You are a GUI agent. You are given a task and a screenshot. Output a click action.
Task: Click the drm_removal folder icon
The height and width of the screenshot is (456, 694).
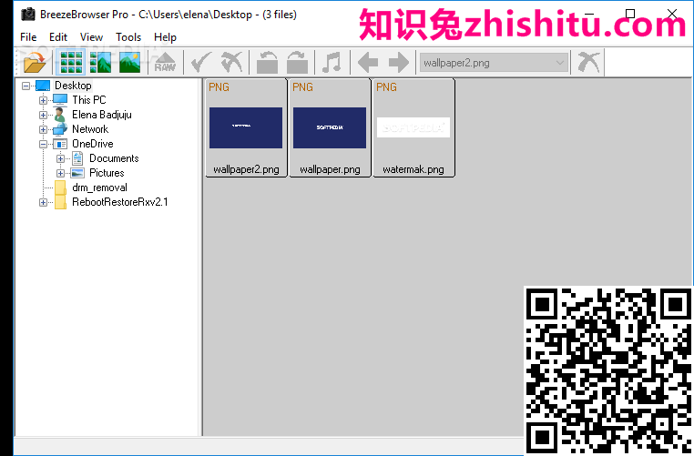point(60,187)
